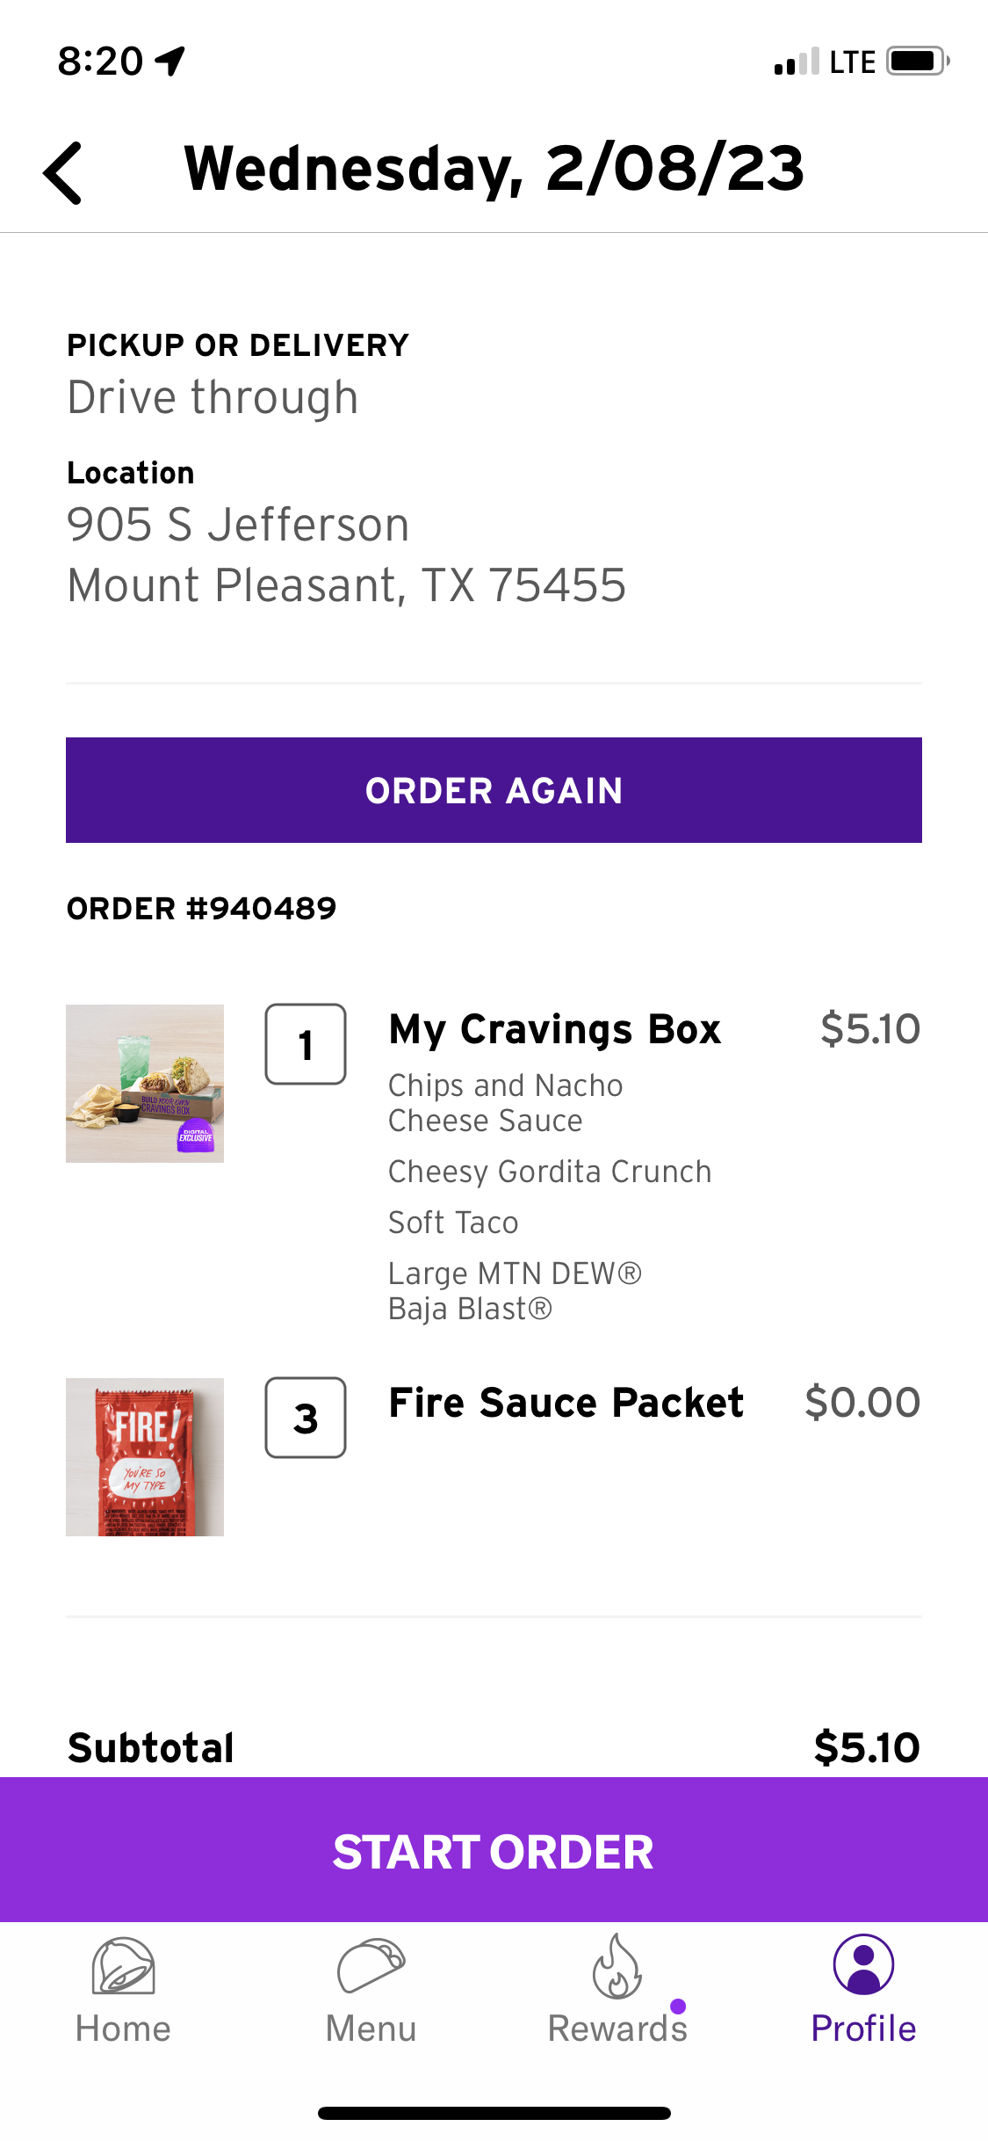This screenshot has width=988, height=2141.
Task: Open the Rewards flame icon
Action: 617,1967
